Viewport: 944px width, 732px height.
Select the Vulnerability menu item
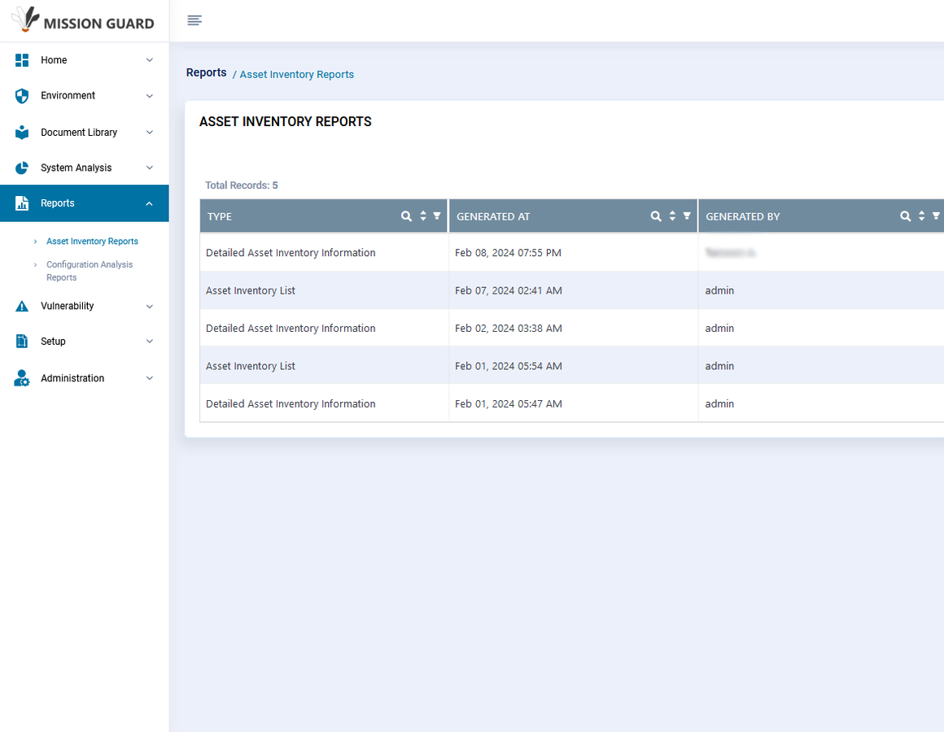(85, 306)
